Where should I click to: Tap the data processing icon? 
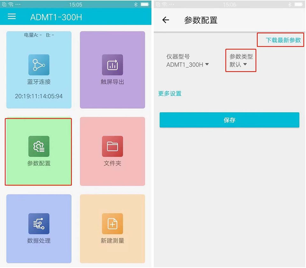pos(39,223)
